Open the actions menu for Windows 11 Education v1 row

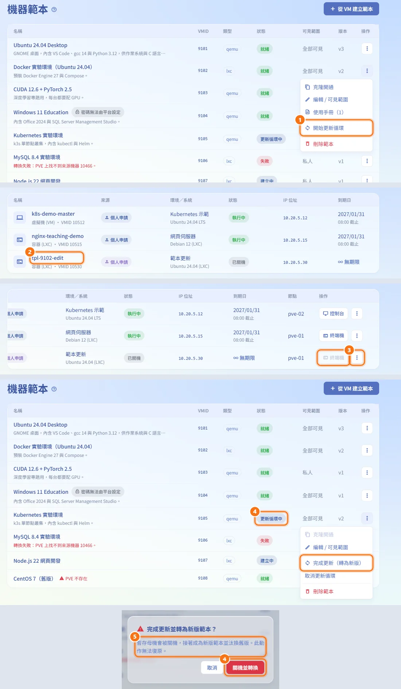(367, 496)
